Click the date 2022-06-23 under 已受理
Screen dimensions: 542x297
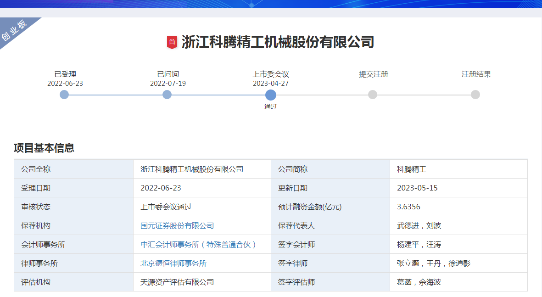click(65, 84)
